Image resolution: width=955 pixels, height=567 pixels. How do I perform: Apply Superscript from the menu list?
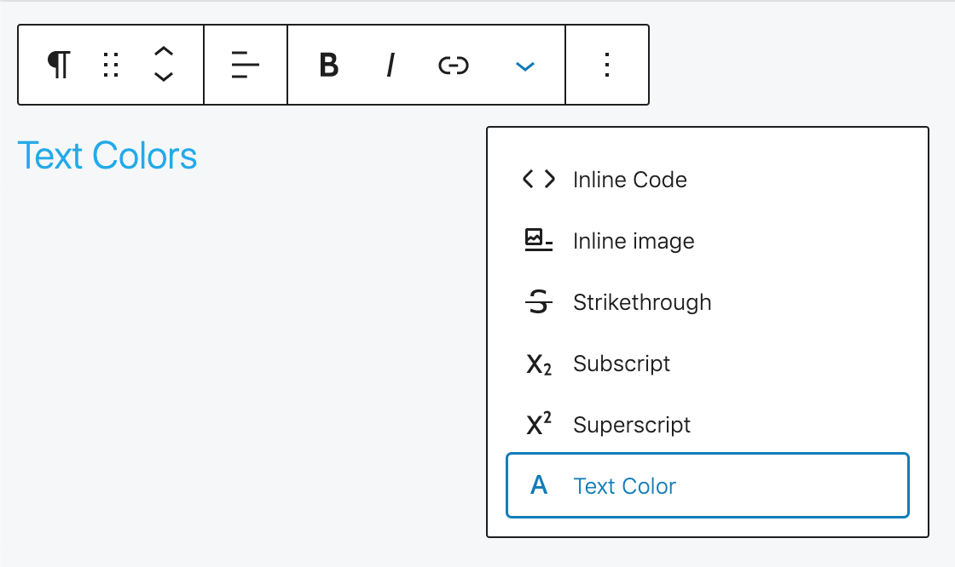point(633,425)
